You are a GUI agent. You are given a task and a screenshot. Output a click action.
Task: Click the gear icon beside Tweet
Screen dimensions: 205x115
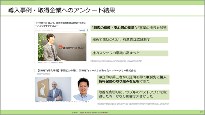87,30
